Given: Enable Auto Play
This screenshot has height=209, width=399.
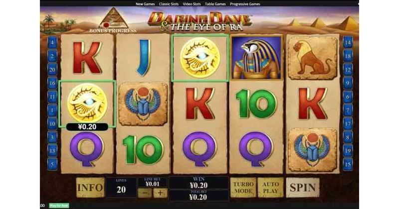Looking at the screenshot, I should coord(270,188).
